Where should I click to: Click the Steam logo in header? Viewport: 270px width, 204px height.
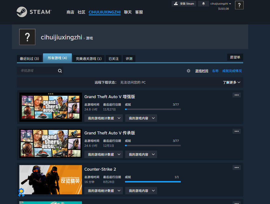(x=34, y=12)
